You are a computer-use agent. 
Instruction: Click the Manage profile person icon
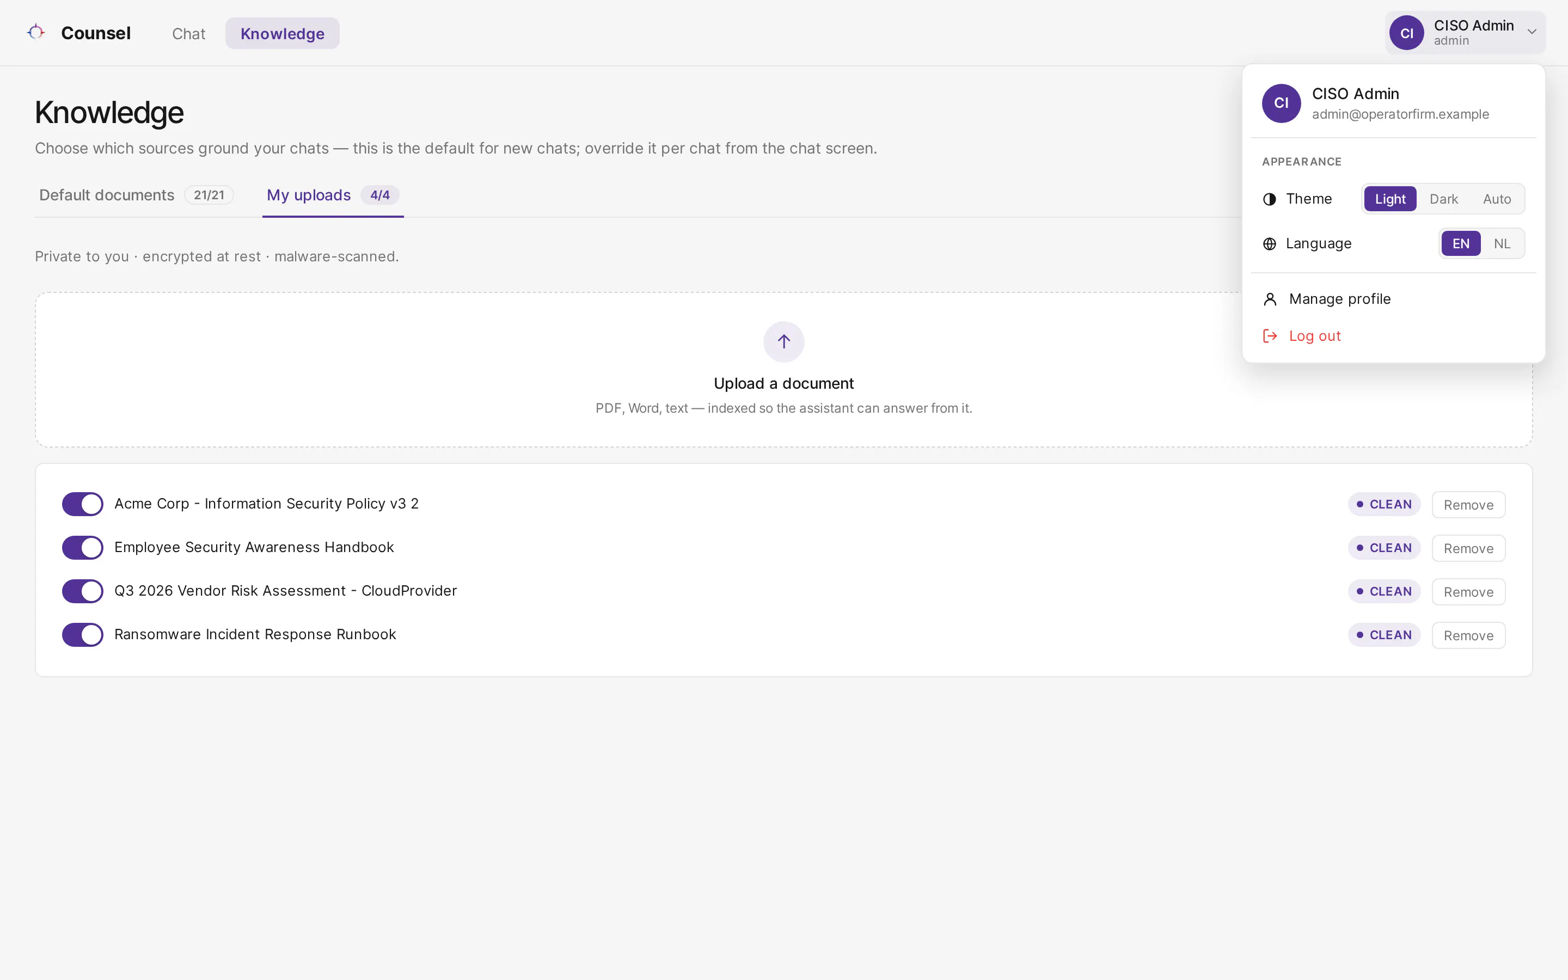tap(1270, 299)
